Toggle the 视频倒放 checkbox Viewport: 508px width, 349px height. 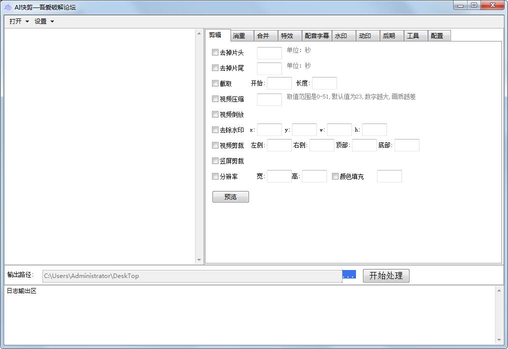click(215, 114)
